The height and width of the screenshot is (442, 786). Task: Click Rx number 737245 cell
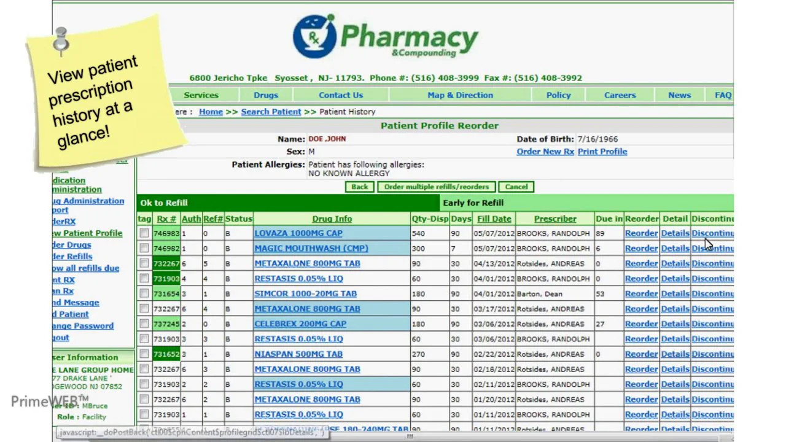click(166, 324)
